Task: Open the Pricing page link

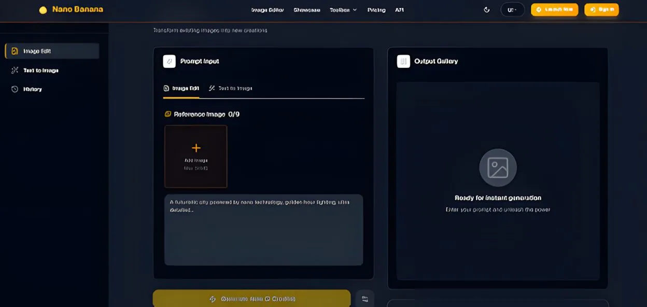Action: (376, 10)
